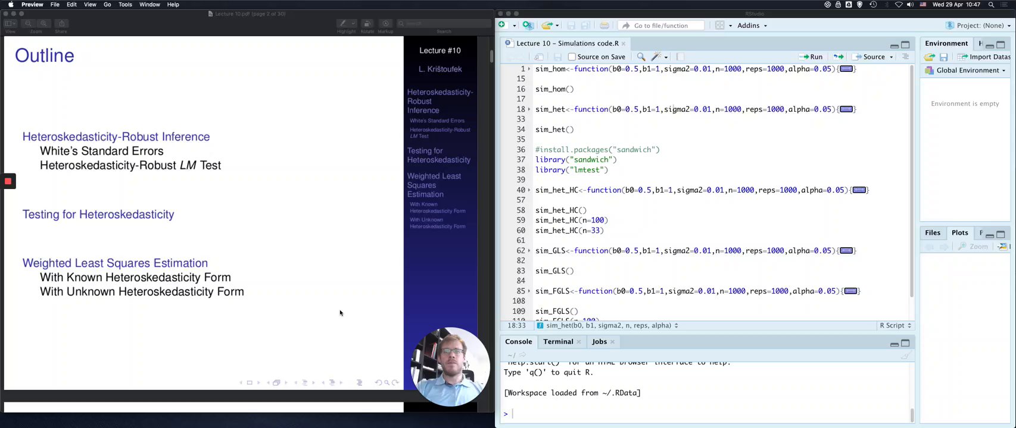Click the Open File folder icon

click(x=547, y=25)
